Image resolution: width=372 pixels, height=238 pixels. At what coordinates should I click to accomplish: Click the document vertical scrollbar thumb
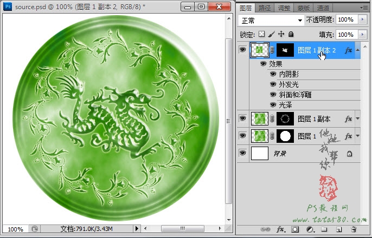(x=228, y=121)
